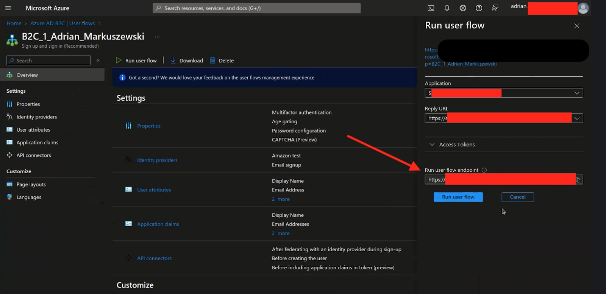Click the Delete trash can icon
Viewport: 606px width, 294px height.
point(212,60)
